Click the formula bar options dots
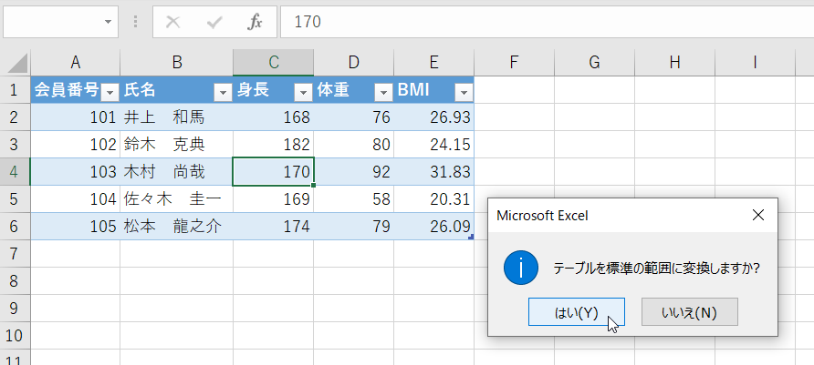 tap(136, 22)
